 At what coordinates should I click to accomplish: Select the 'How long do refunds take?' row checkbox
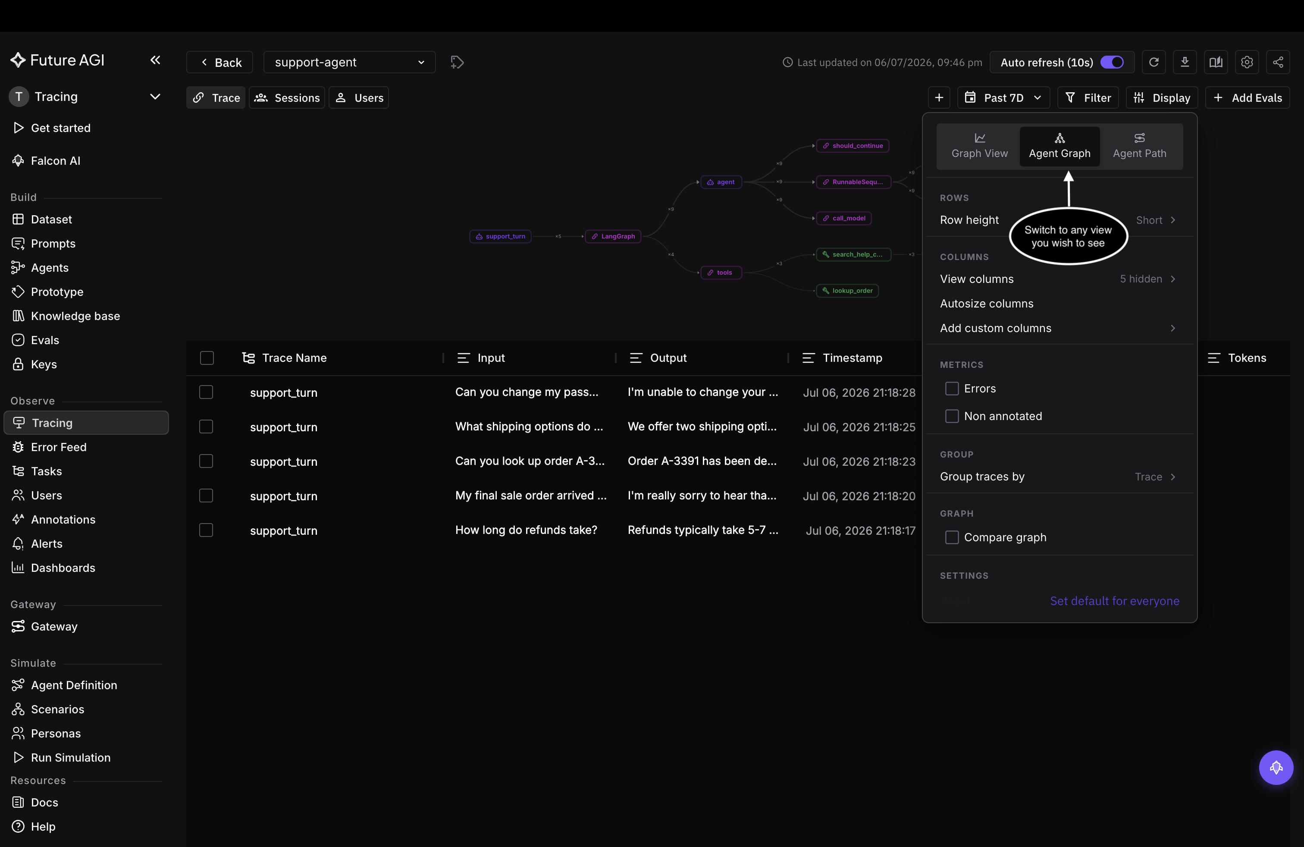click(x=206, y=530)
